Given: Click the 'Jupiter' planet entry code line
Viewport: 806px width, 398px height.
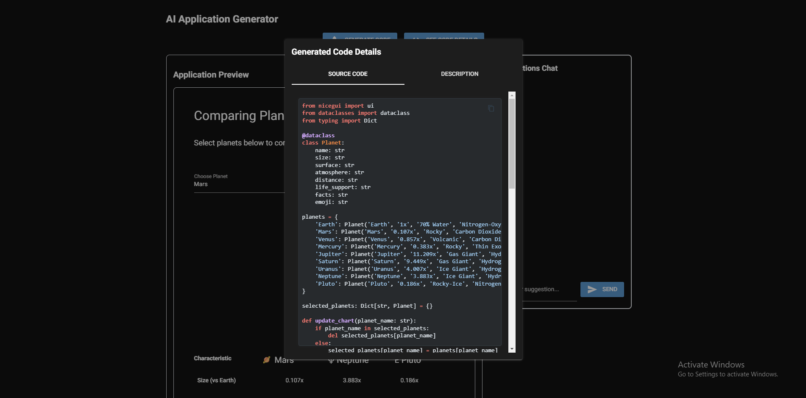Looking at the screenshot, I should pos(408,254).
